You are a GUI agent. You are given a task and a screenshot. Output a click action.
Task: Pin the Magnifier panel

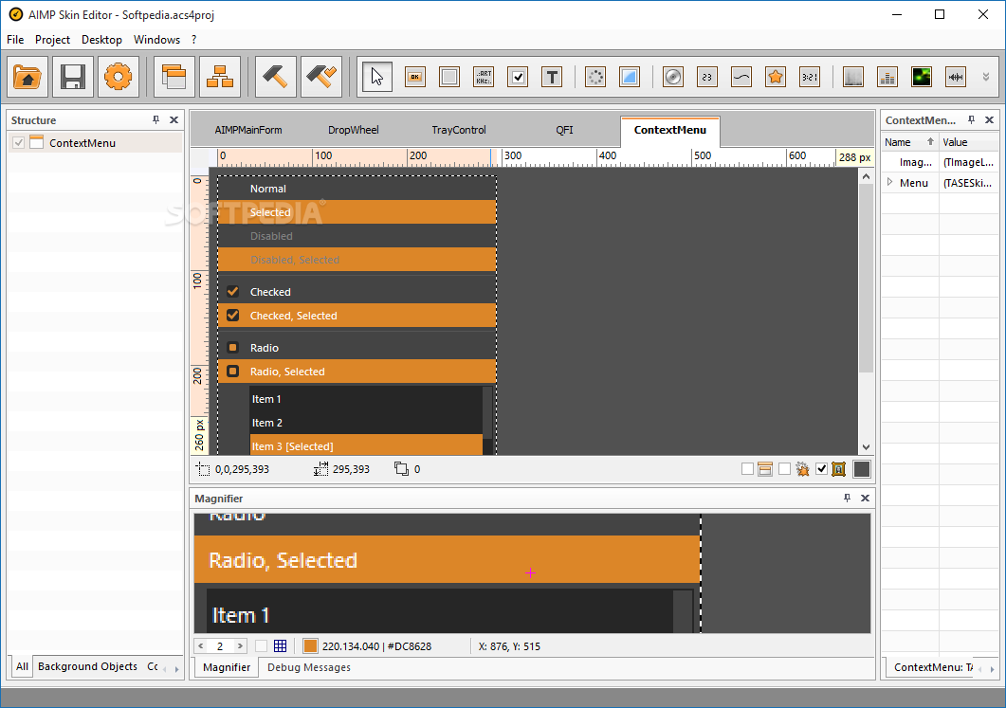point(847,498)
